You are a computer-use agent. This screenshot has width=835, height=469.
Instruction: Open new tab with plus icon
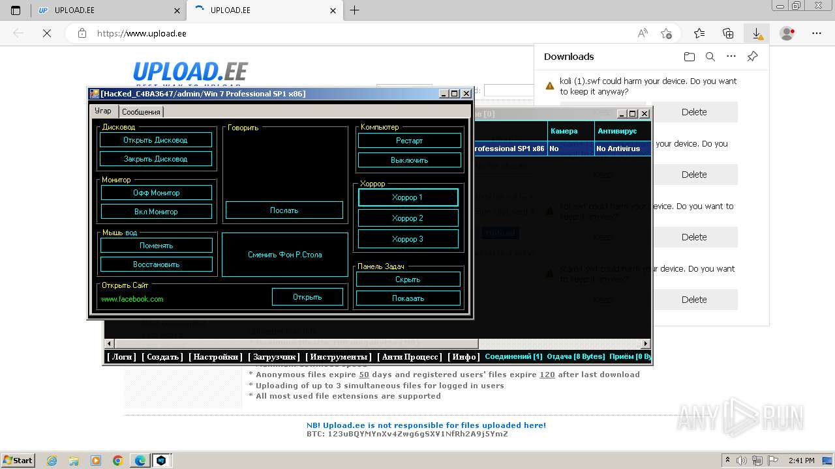[354, 10]
